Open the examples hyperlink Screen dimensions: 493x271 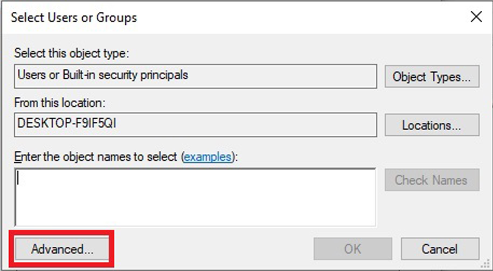[207, 157]
